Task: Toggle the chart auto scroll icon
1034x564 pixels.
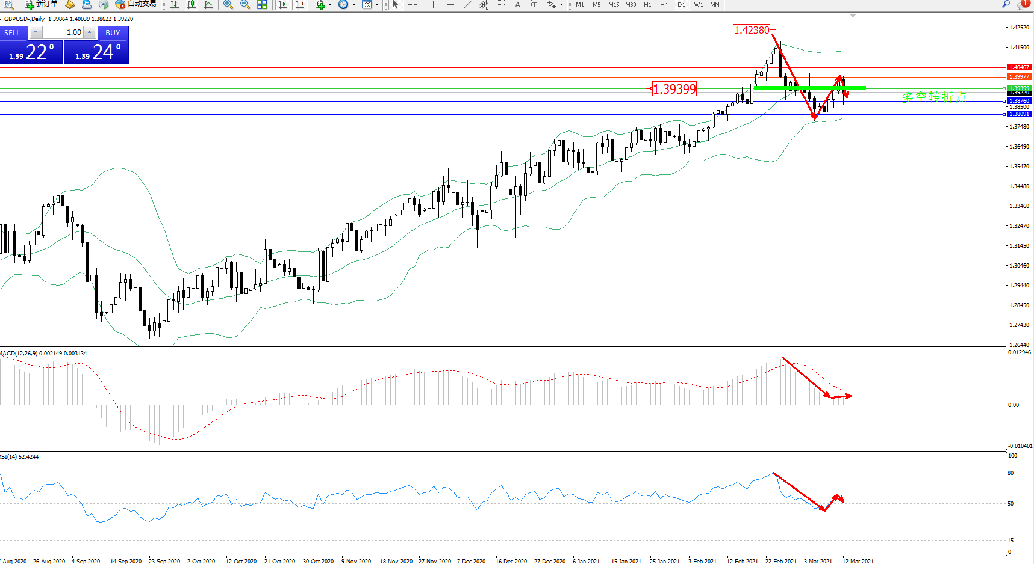Action: click(283, 5)
